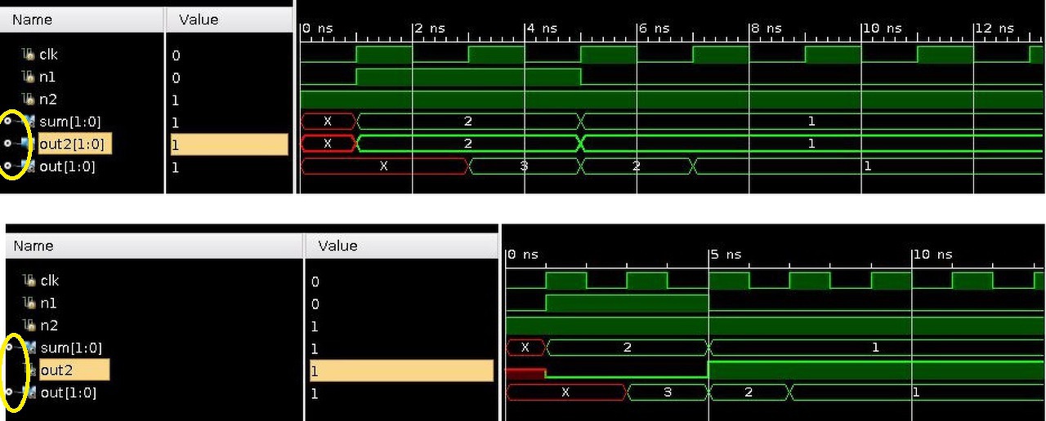Expand out[1:0] bus in top panel
The image size is (1046, 421).
pos(8,167)
